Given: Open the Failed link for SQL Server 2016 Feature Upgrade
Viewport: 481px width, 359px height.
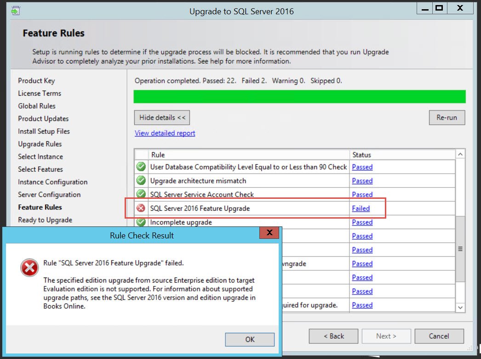Looking at the screenshot, I should coord(361,208).
